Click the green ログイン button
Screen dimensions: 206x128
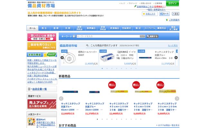(173, 3)
